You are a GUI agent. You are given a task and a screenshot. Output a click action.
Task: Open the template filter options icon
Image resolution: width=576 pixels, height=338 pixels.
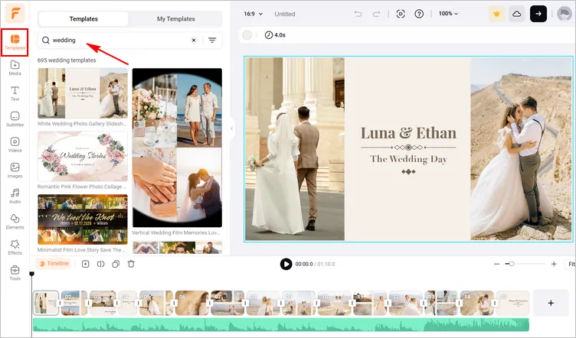point(212,41)
